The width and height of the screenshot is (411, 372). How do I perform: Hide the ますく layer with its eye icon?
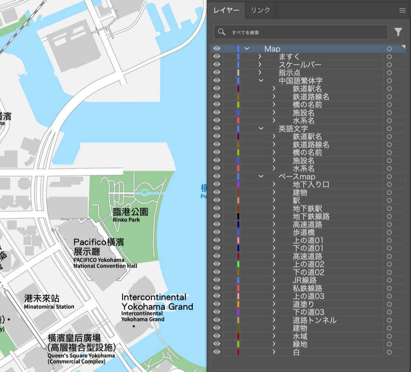pos(217,57)
